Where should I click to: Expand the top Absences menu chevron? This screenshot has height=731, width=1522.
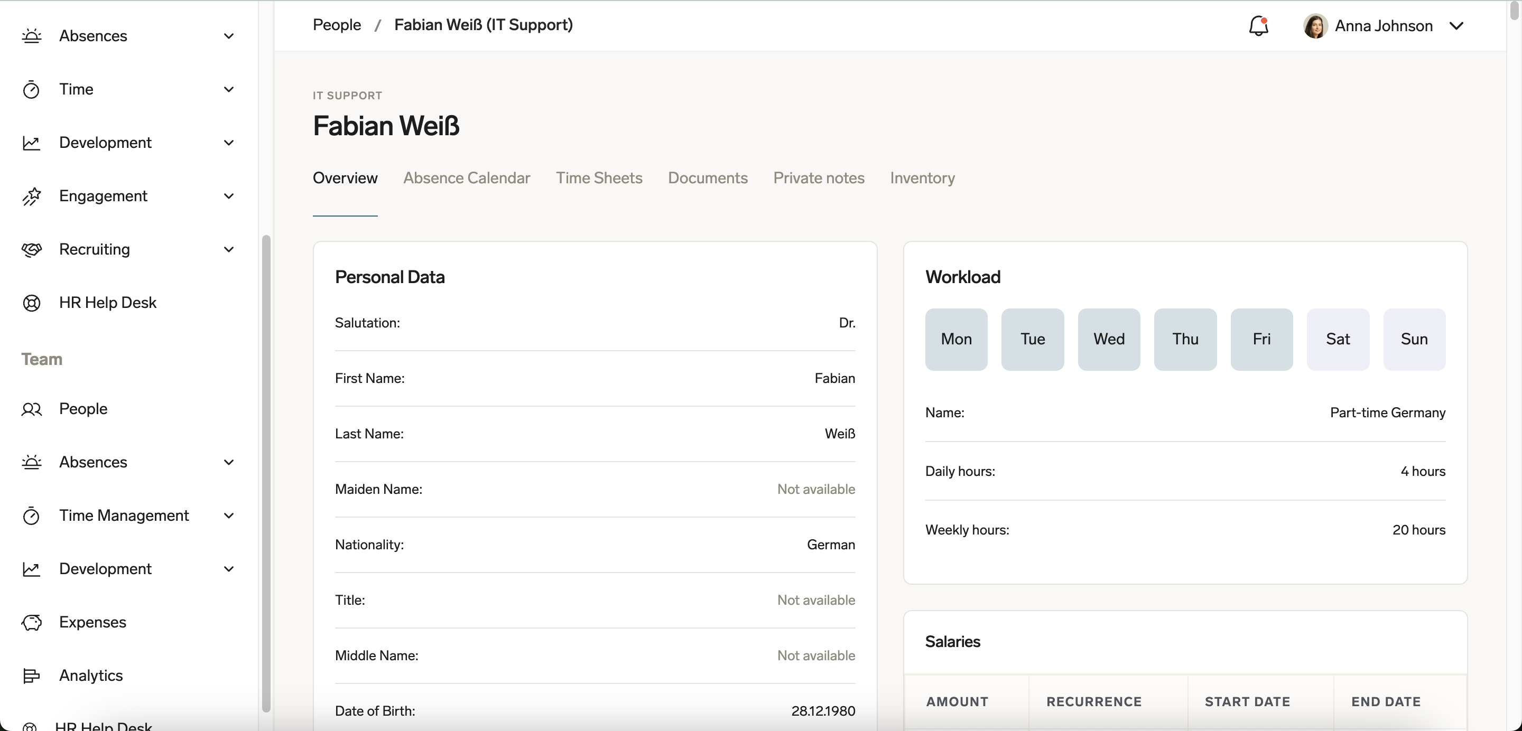[x=229, y=36]
